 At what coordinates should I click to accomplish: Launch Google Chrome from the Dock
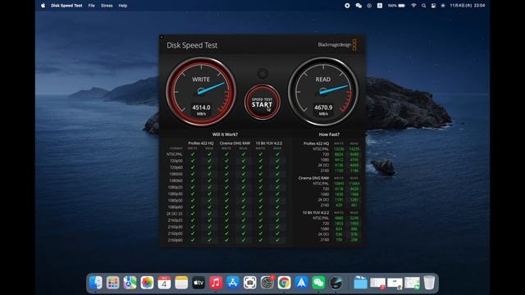285,283
